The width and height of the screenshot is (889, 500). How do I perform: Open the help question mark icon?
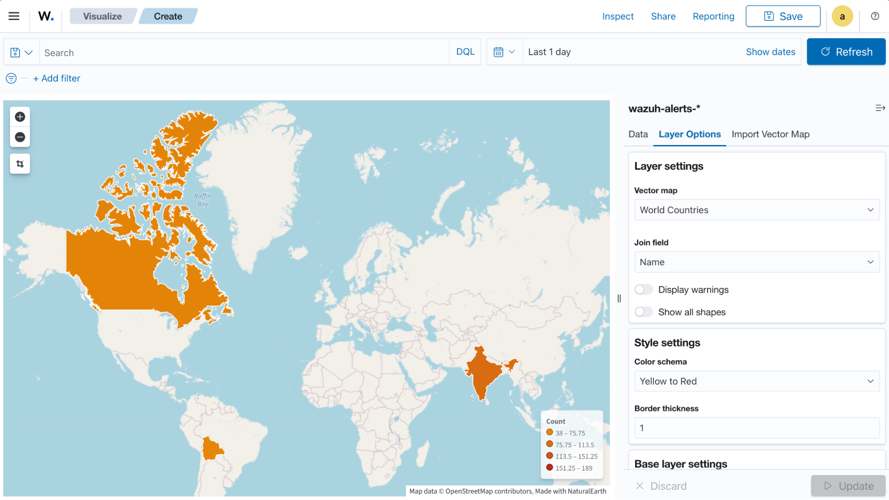tap(874, 16)
